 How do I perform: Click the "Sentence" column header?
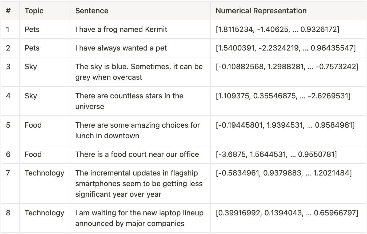click(92, 11)
